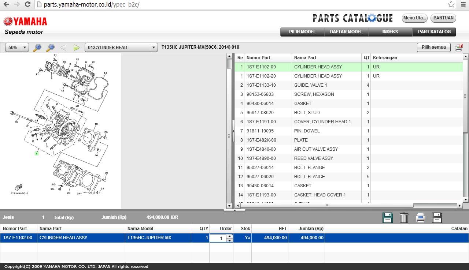Increase order quantity with up stepper
Image resolution: width=469 pixels, height=270 pixels.
(230, 236)
